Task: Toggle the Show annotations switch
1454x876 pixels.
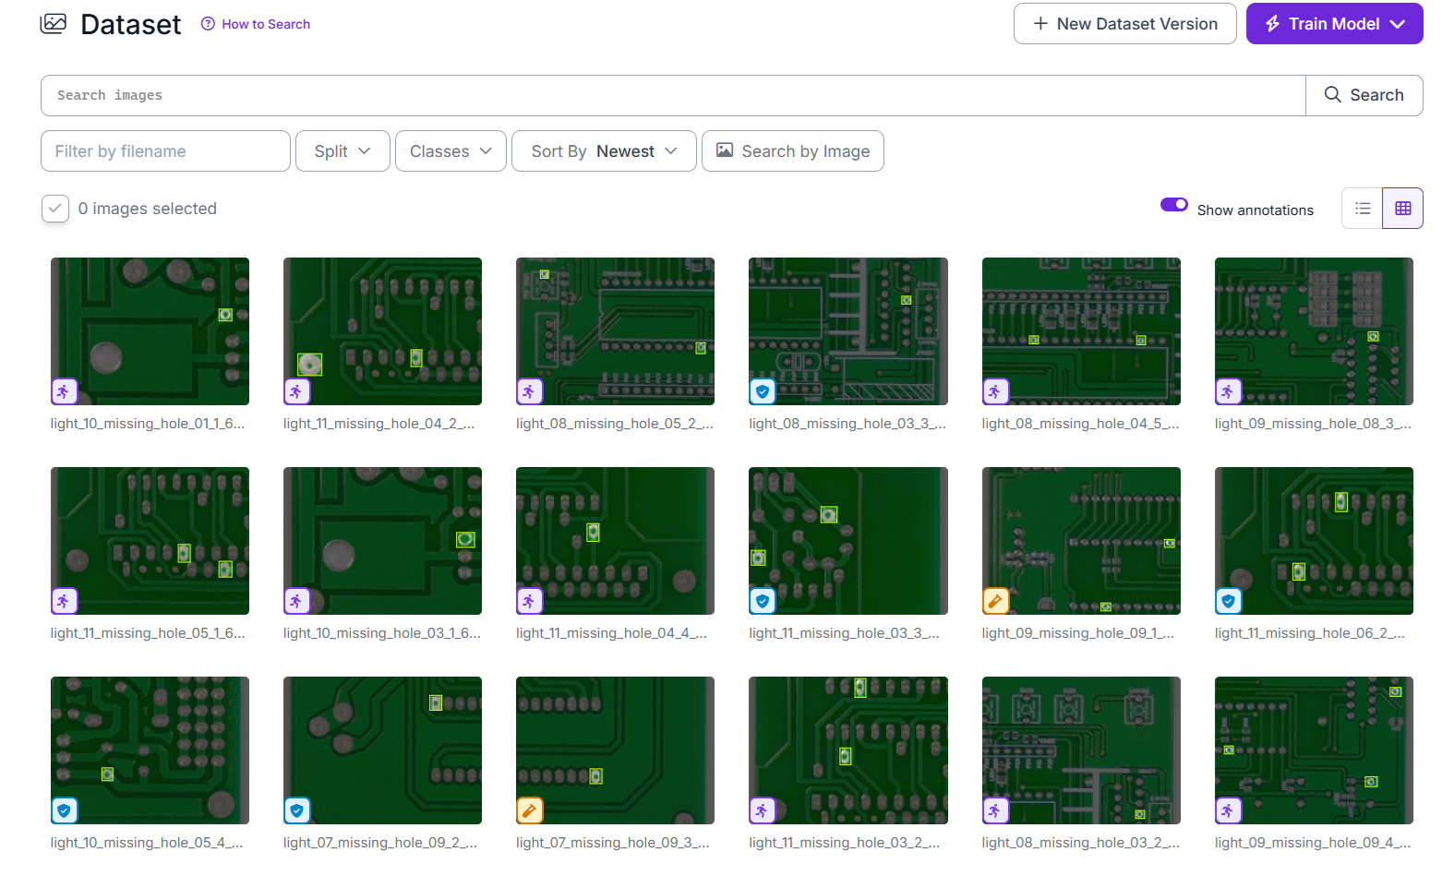Action: click(1173, 205)
